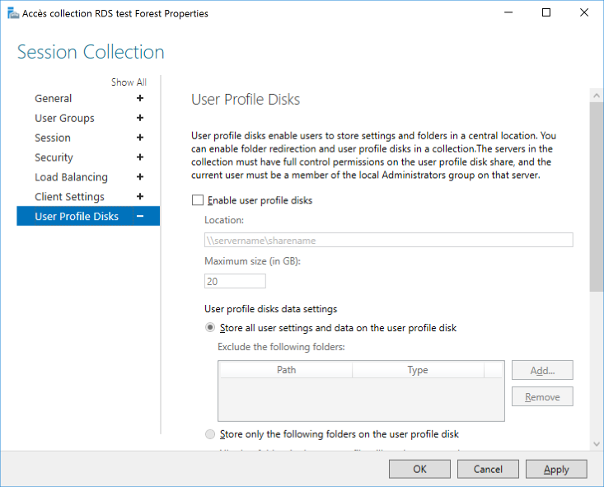Enable user profile disks checkbox
Viewport: 604px width, 487px height.
click(198, 200)
